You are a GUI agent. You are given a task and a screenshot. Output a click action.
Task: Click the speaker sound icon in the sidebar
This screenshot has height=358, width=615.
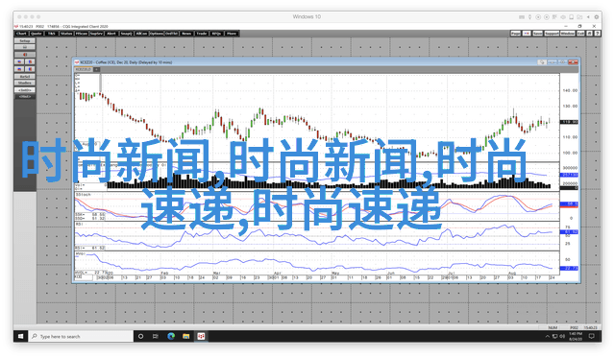(25, 55)
